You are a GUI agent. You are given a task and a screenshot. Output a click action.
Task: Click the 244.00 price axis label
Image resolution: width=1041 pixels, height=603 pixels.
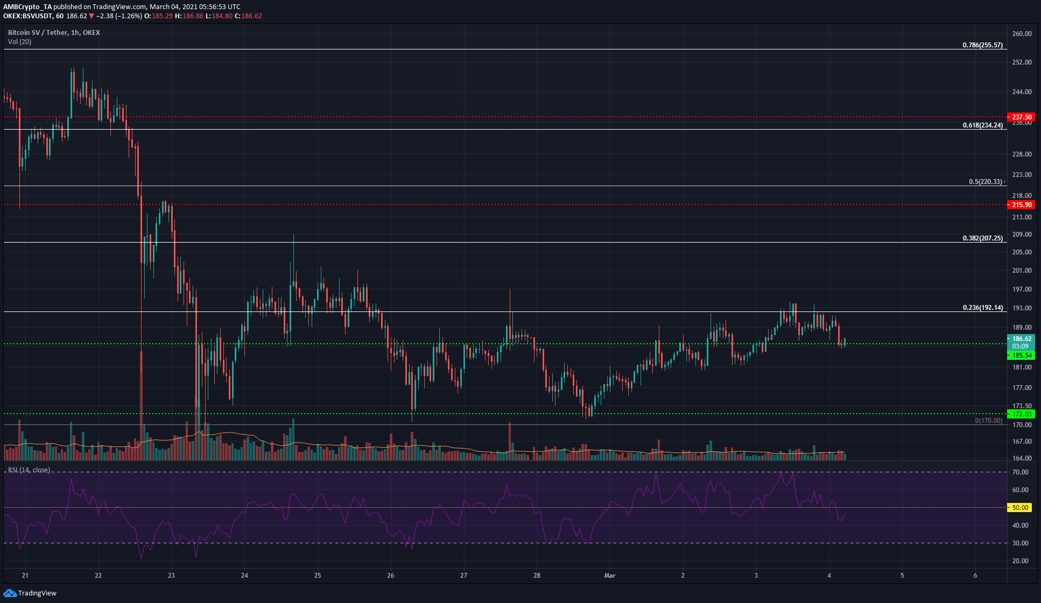(x=1022, y=92)
